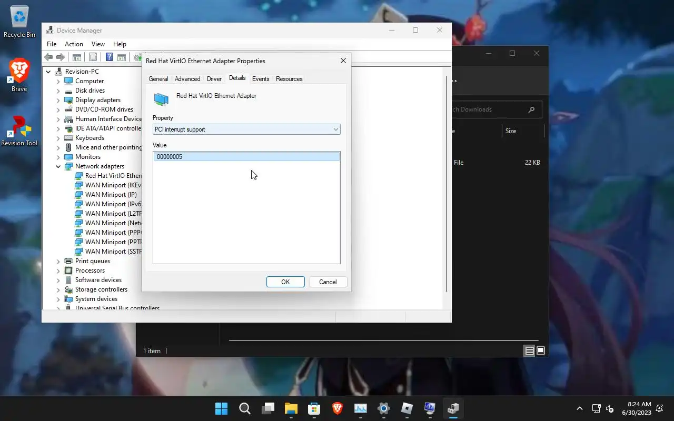Open the notifications bell in tray
674x421 pixels.
[660, 408]
